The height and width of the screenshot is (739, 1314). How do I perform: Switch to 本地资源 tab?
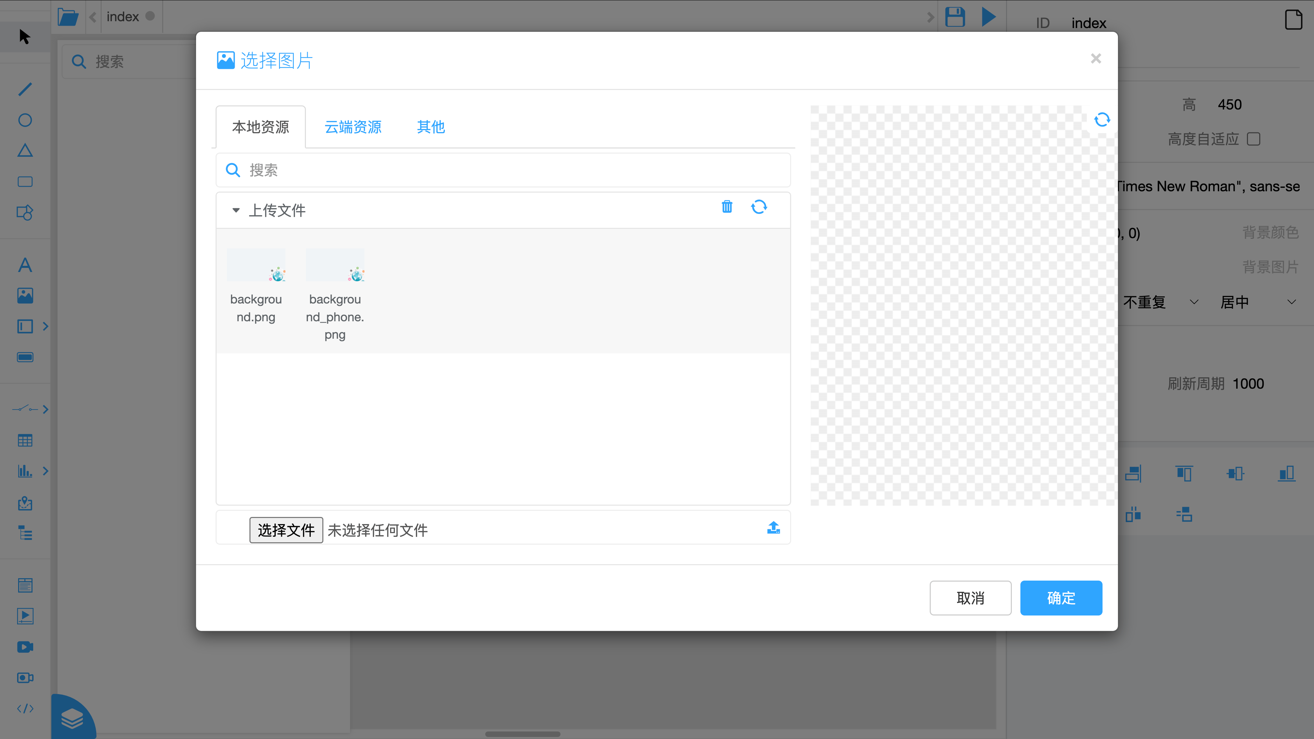point(261,127)
